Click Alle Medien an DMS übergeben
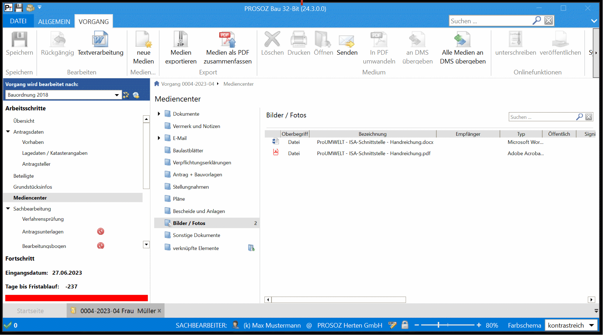The image size is (603, 335). pos(463,48)
